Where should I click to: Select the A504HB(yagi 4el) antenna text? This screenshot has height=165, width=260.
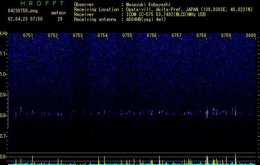pyautogui.click(x=146, y=19)
